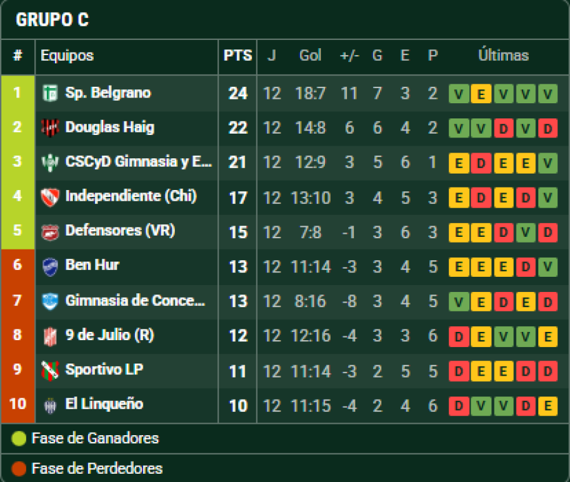Click Sp. Belgrano's most recent V result badge
The image size is (570, 482).
pyautogui.click(x=548, y=94)
